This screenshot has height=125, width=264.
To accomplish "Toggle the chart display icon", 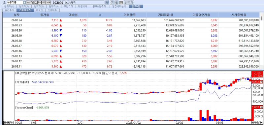I will coord(121,3).
